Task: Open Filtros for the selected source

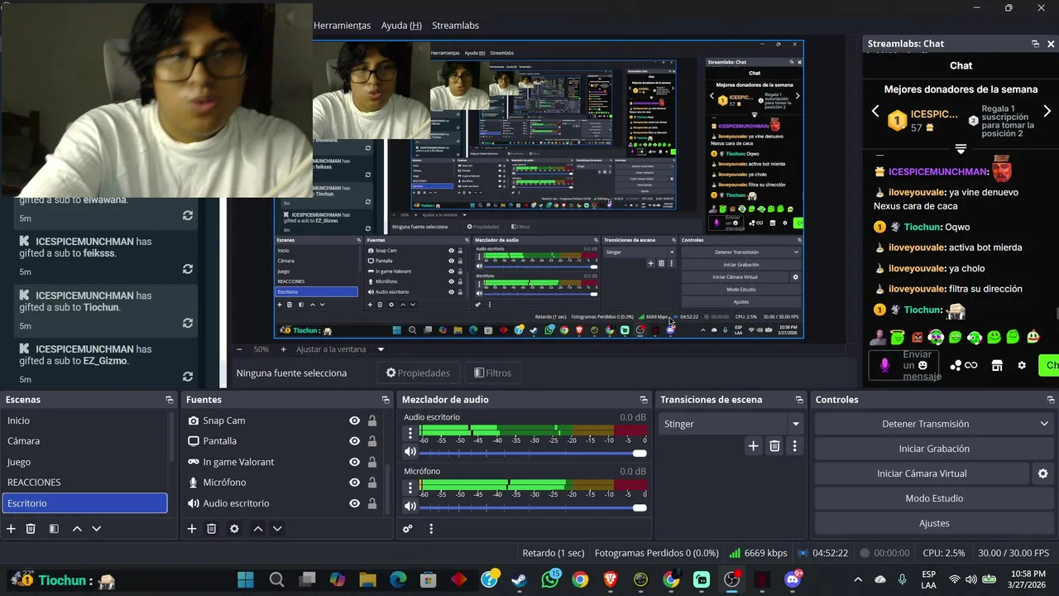Action: 492,373
